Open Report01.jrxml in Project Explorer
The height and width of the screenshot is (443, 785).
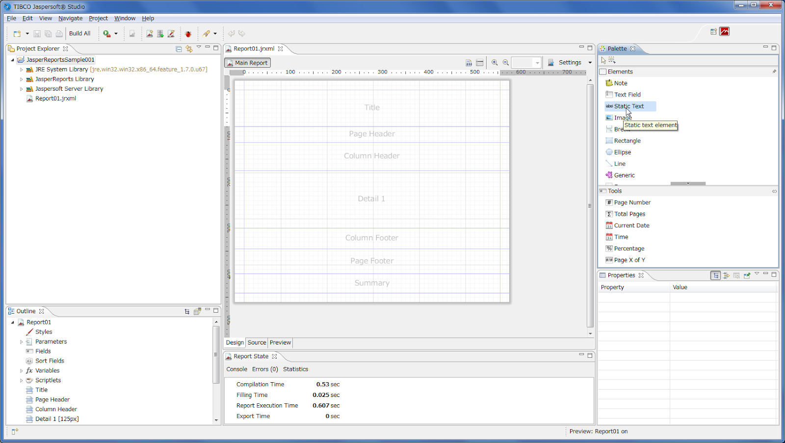[55, 98]
